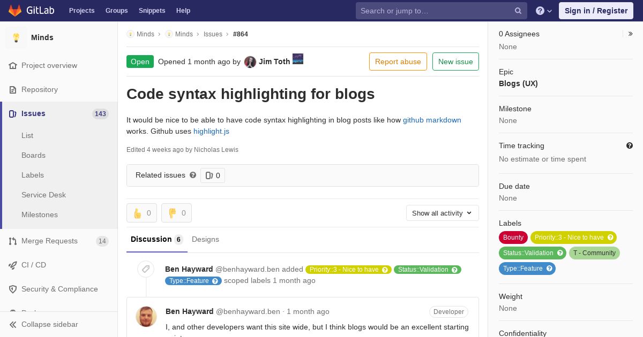This screenshot has height=337, width=643.
Task: Open the github markdown link
Action: 432,120
